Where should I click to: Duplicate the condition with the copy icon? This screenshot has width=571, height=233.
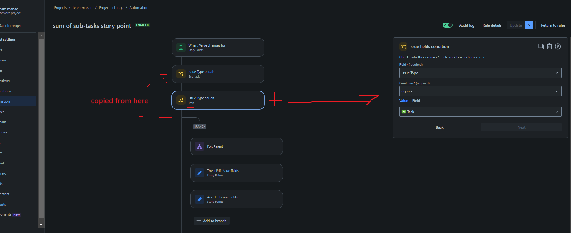[541, 46]
